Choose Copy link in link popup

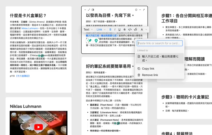click(x=160, y=68)
